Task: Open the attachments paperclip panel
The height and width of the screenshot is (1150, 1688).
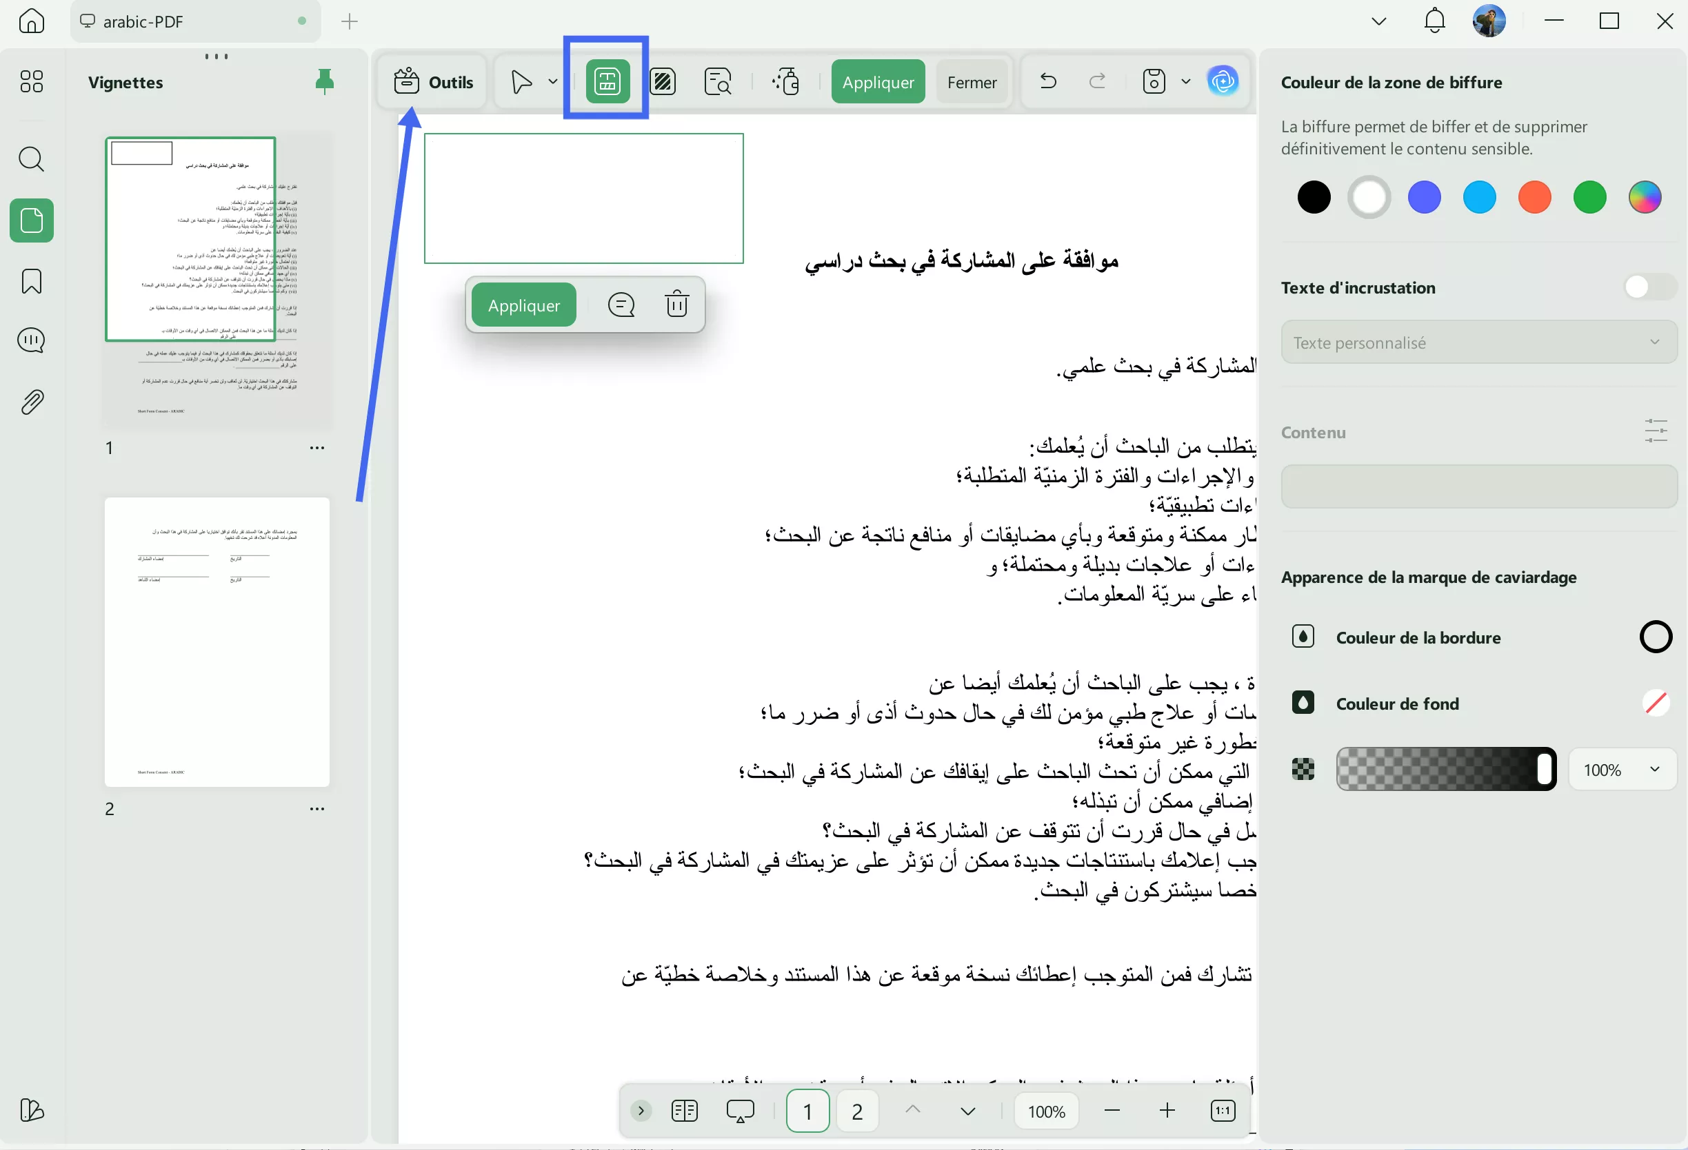Action: tap(31, 402)
